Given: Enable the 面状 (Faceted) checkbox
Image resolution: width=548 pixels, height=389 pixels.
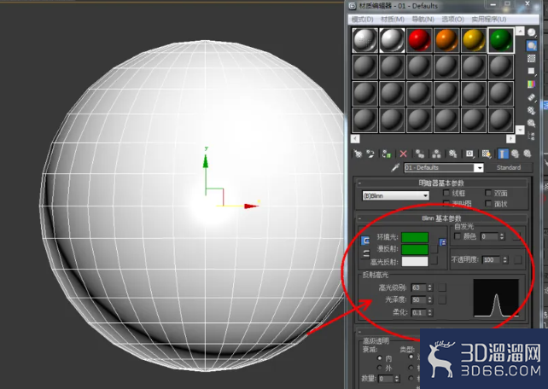Looking at the screenshot, I should point(488,203).
